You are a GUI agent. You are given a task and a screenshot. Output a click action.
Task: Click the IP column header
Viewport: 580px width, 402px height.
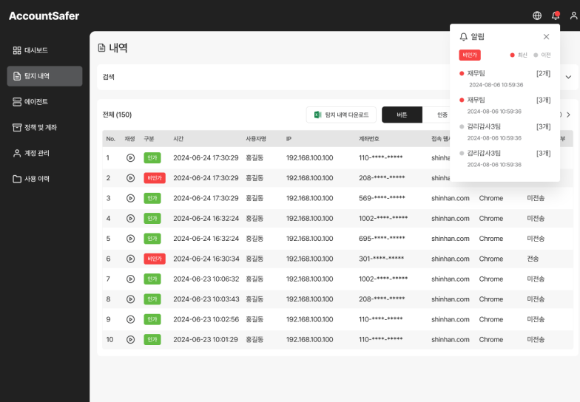coord(289,139)
